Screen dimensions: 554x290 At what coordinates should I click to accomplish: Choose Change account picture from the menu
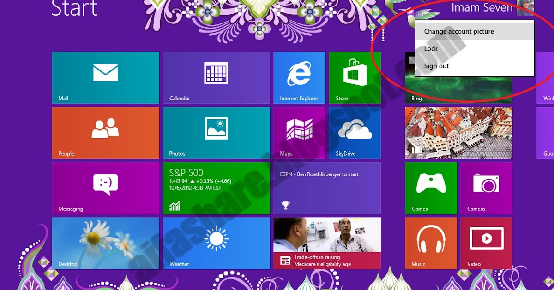475,31
